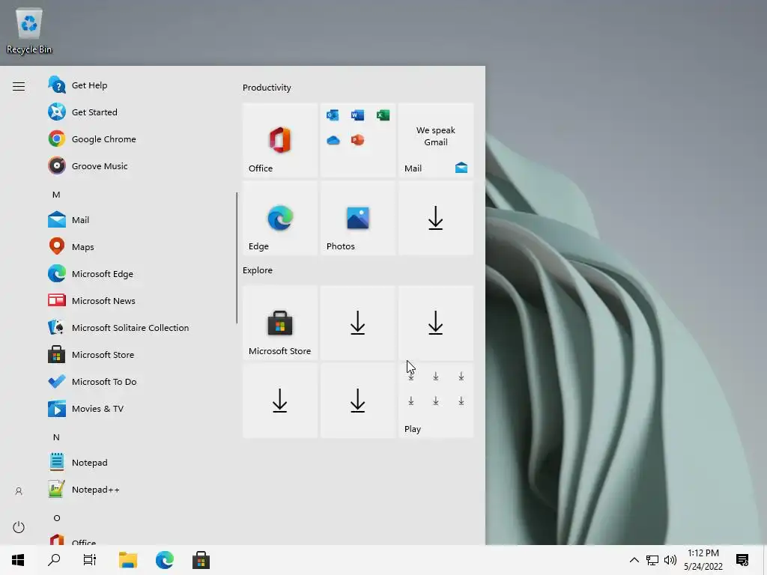Open the Photos tile

point(357,218)
